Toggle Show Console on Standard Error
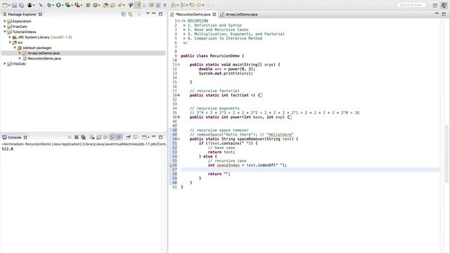Viewport: 450px width, 253px height. coord(120,137)
